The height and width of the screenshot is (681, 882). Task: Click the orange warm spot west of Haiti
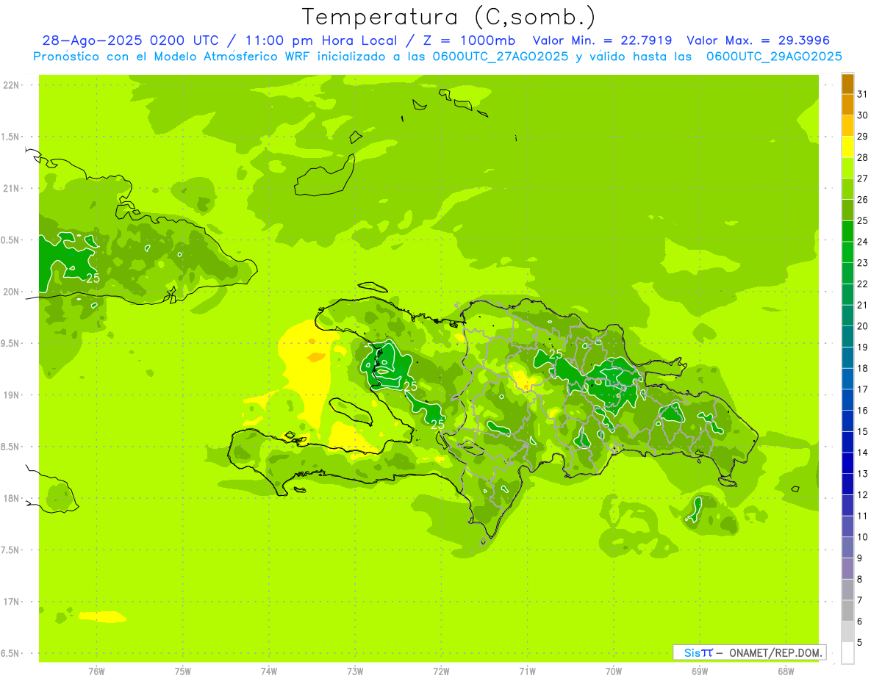[x=316, y=357]
